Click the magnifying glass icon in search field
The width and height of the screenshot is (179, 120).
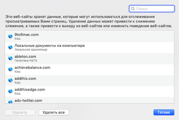coord(133,9)
